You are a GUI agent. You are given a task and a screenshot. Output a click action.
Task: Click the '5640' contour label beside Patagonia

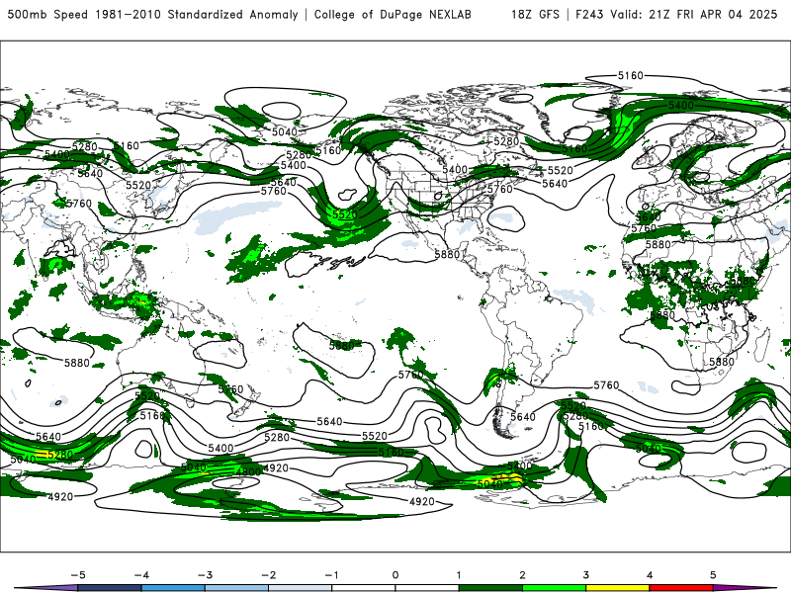tap(523, 417)
